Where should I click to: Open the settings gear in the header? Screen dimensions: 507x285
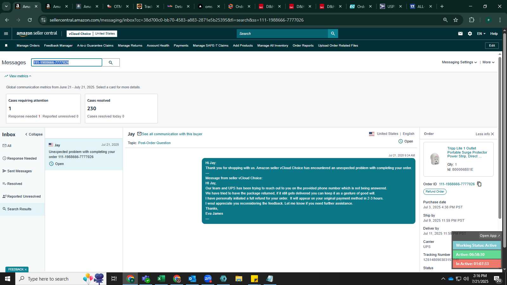[x=470, y=34]
